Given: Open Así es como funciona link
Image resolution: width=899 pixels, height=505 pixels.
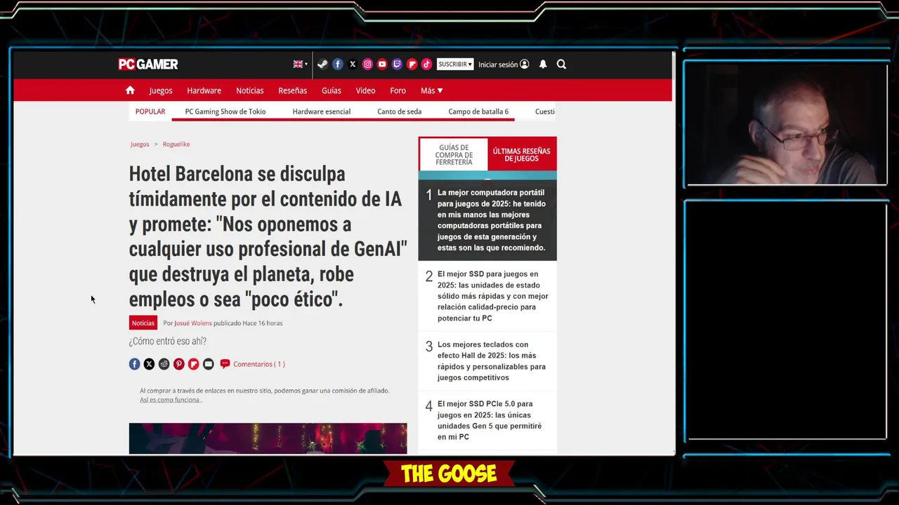Looking at the screenshot, I should click(170, 400).
